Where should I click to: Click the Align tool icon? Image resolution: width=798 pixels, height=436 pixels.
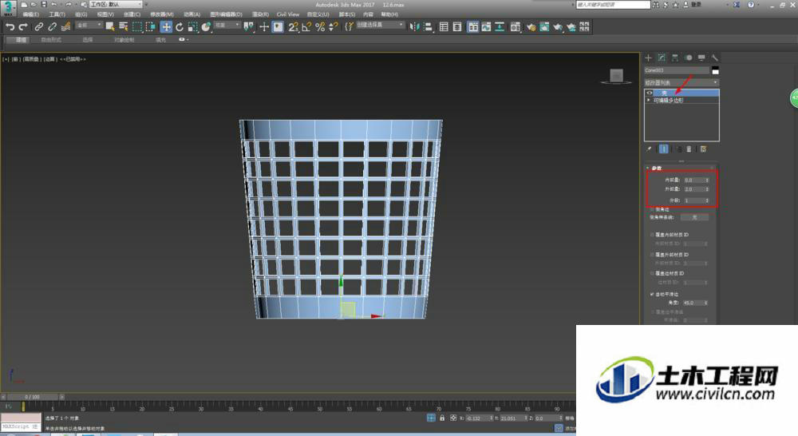[x=428, y=27]
